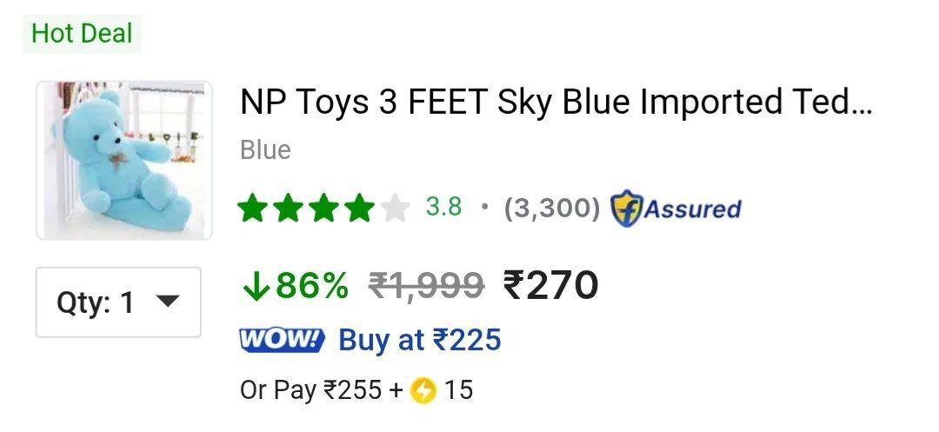
Task: Click the first green rating star
Action: pos(253,209)
